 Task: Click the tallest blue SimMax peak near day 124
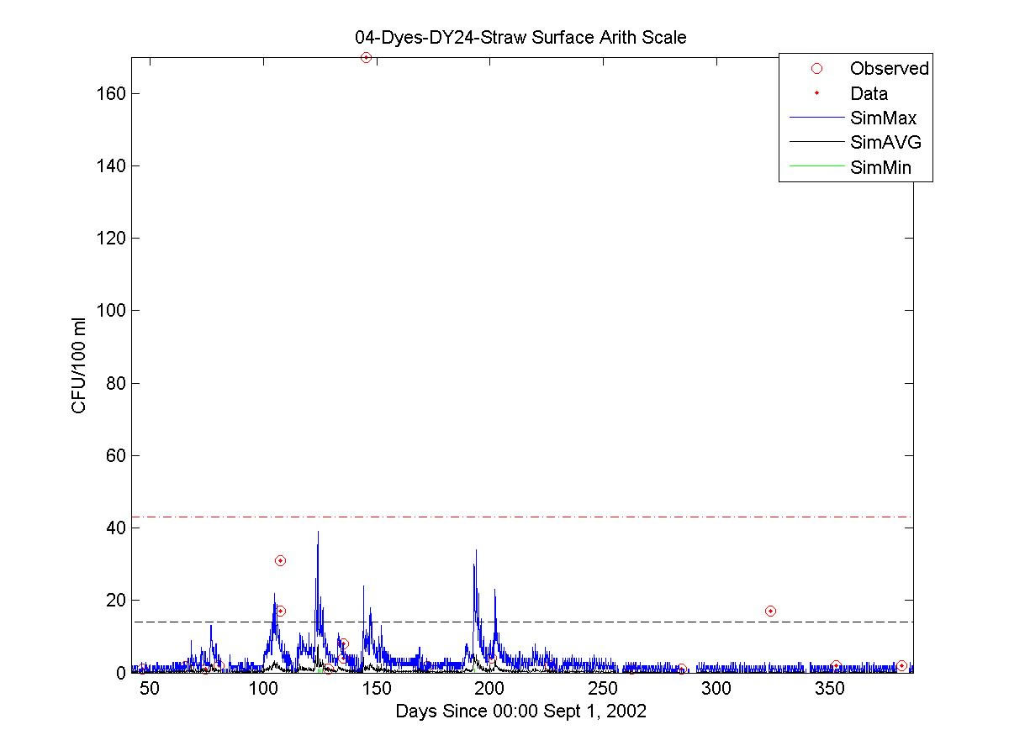(318, 533)
